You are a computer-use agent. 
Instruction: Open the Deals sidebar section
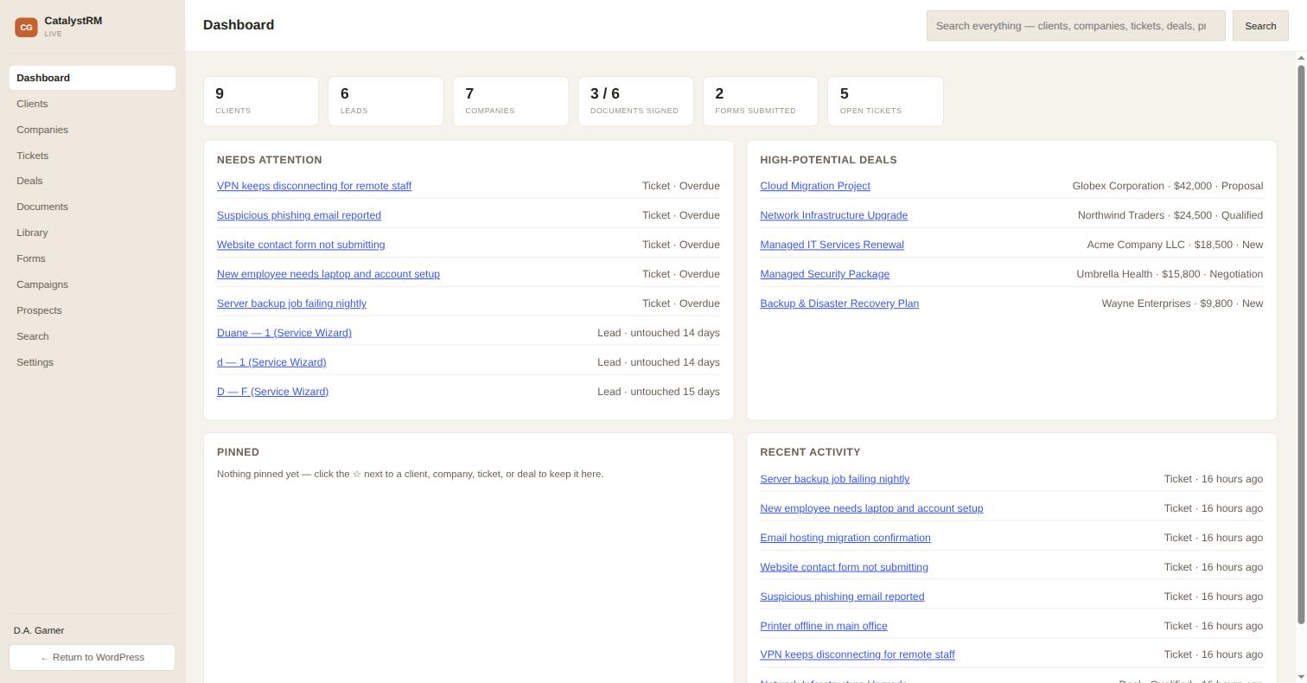pyautogui.click(x=92, y=181)
